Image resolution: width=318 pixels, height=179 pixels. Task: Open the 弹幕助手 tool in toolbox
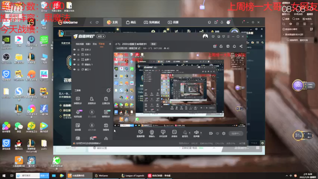click(78, 101)
